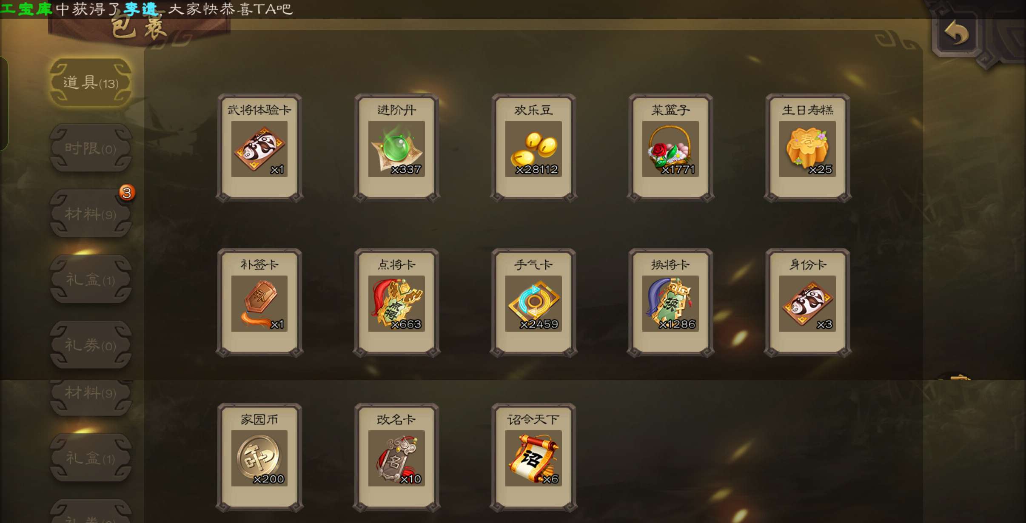Viewport: 1026px width, 523px height.
Task: Select the 欢乐豆 gold beans item
Action: click(533, 148)
